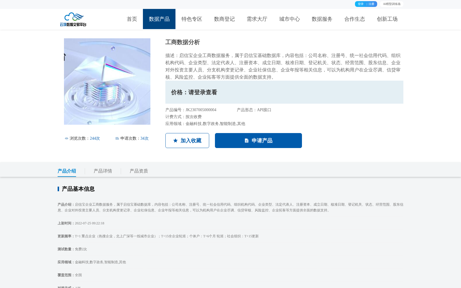The width and height of the screenshot is (461, 288).
Task: Open 城市中心 menu item
Action: click(x=290, y=19)
